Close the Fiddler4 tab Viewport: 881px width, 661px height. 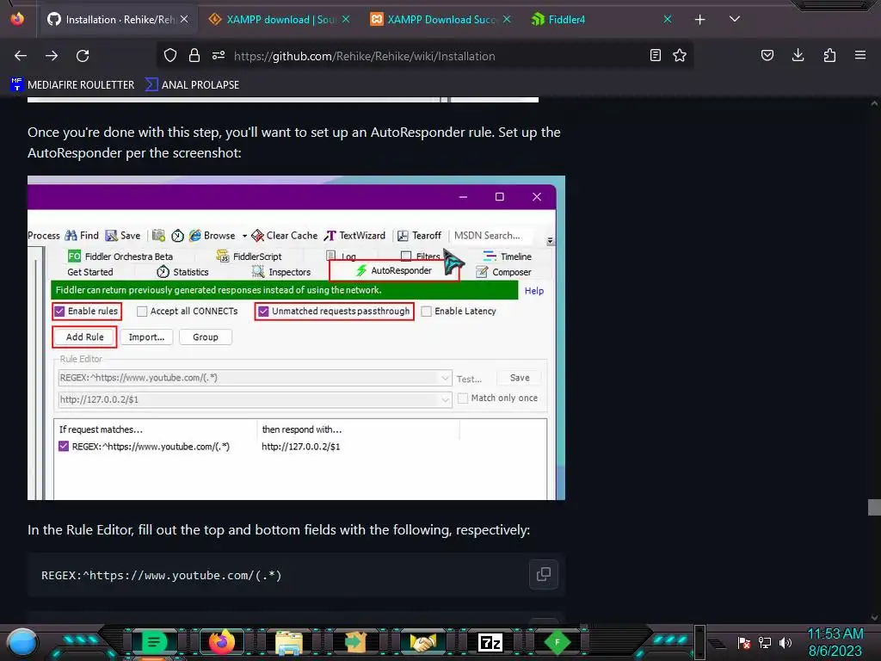click(x=668, y=19)
